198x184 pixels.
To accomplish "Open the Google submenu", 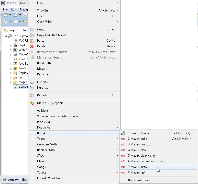I will [74, 167].
